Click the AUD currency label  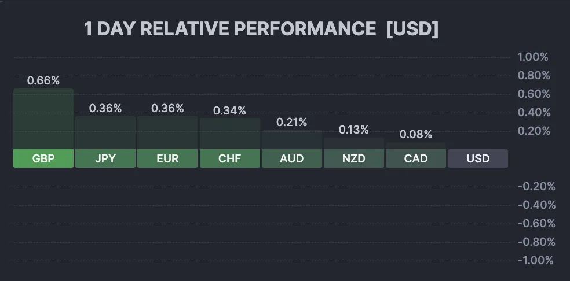pos(291,158)
